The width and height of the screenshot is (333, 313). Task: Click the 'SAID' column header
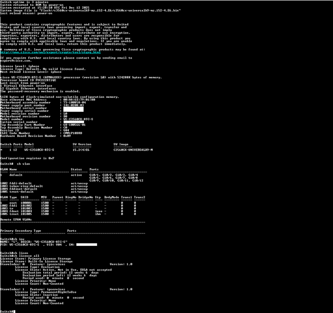tap(25, 197)
